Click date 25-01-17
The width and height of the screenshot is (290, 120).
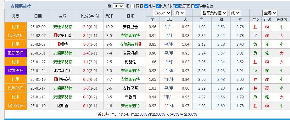tap(38, 88)
